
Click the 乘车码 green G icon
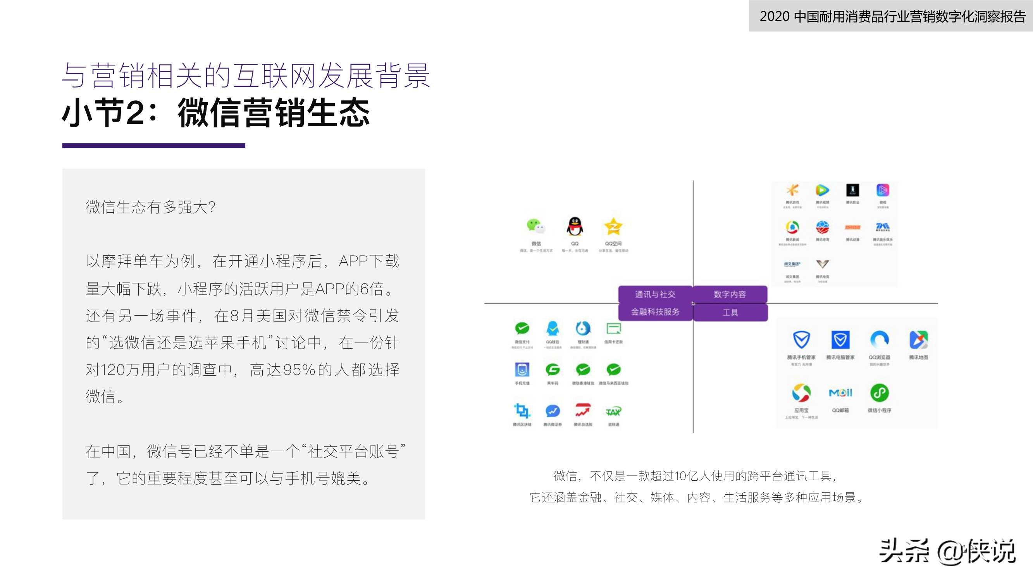pyautogui.click(x=553, y=369)
